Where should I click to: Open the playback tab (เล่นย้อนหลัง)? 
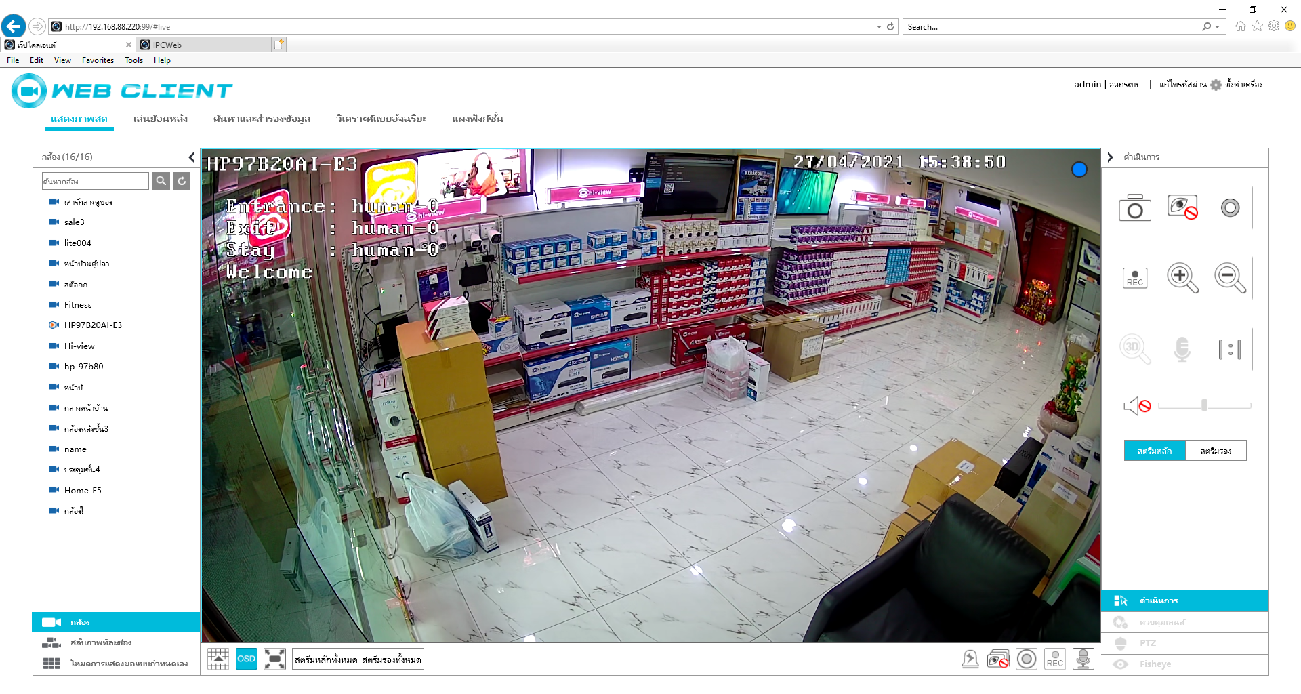[160, 119]
